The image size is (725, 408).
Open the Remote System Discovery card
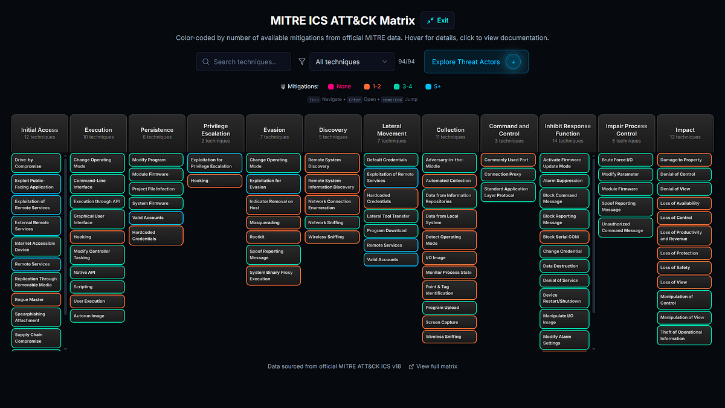[332, 163]
